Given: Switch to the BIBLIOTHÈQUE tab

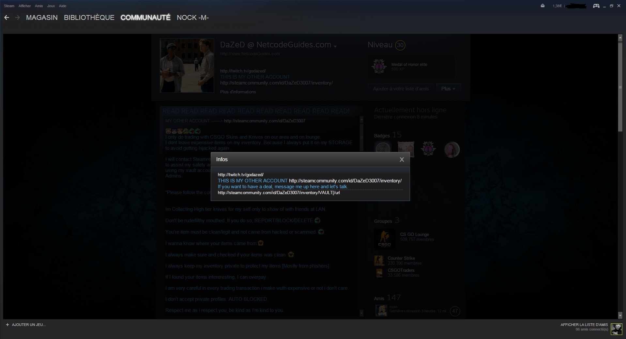Looking at the screenshot, I should click(89, 18).
